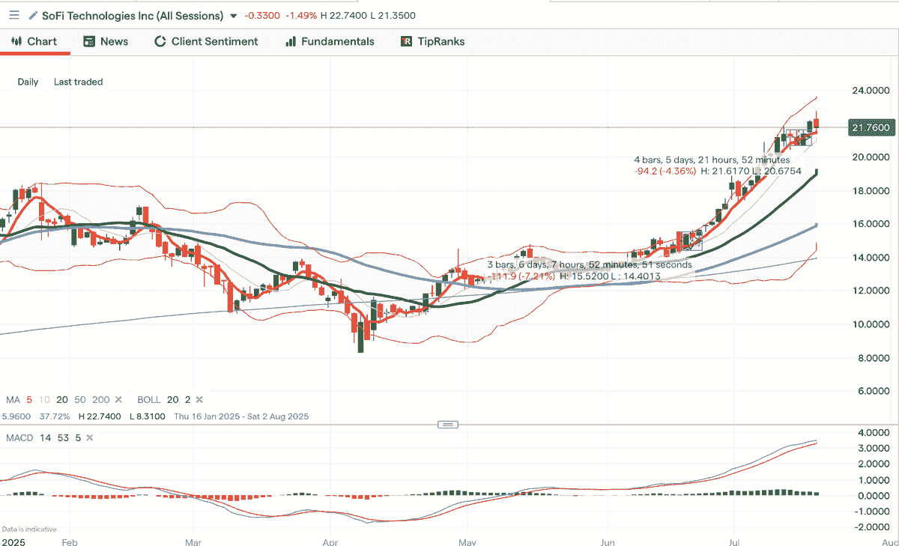The height and width of the screenshot is (546, 899).
Task: Edit the BOLL deviation value 2
Action: 189,399
